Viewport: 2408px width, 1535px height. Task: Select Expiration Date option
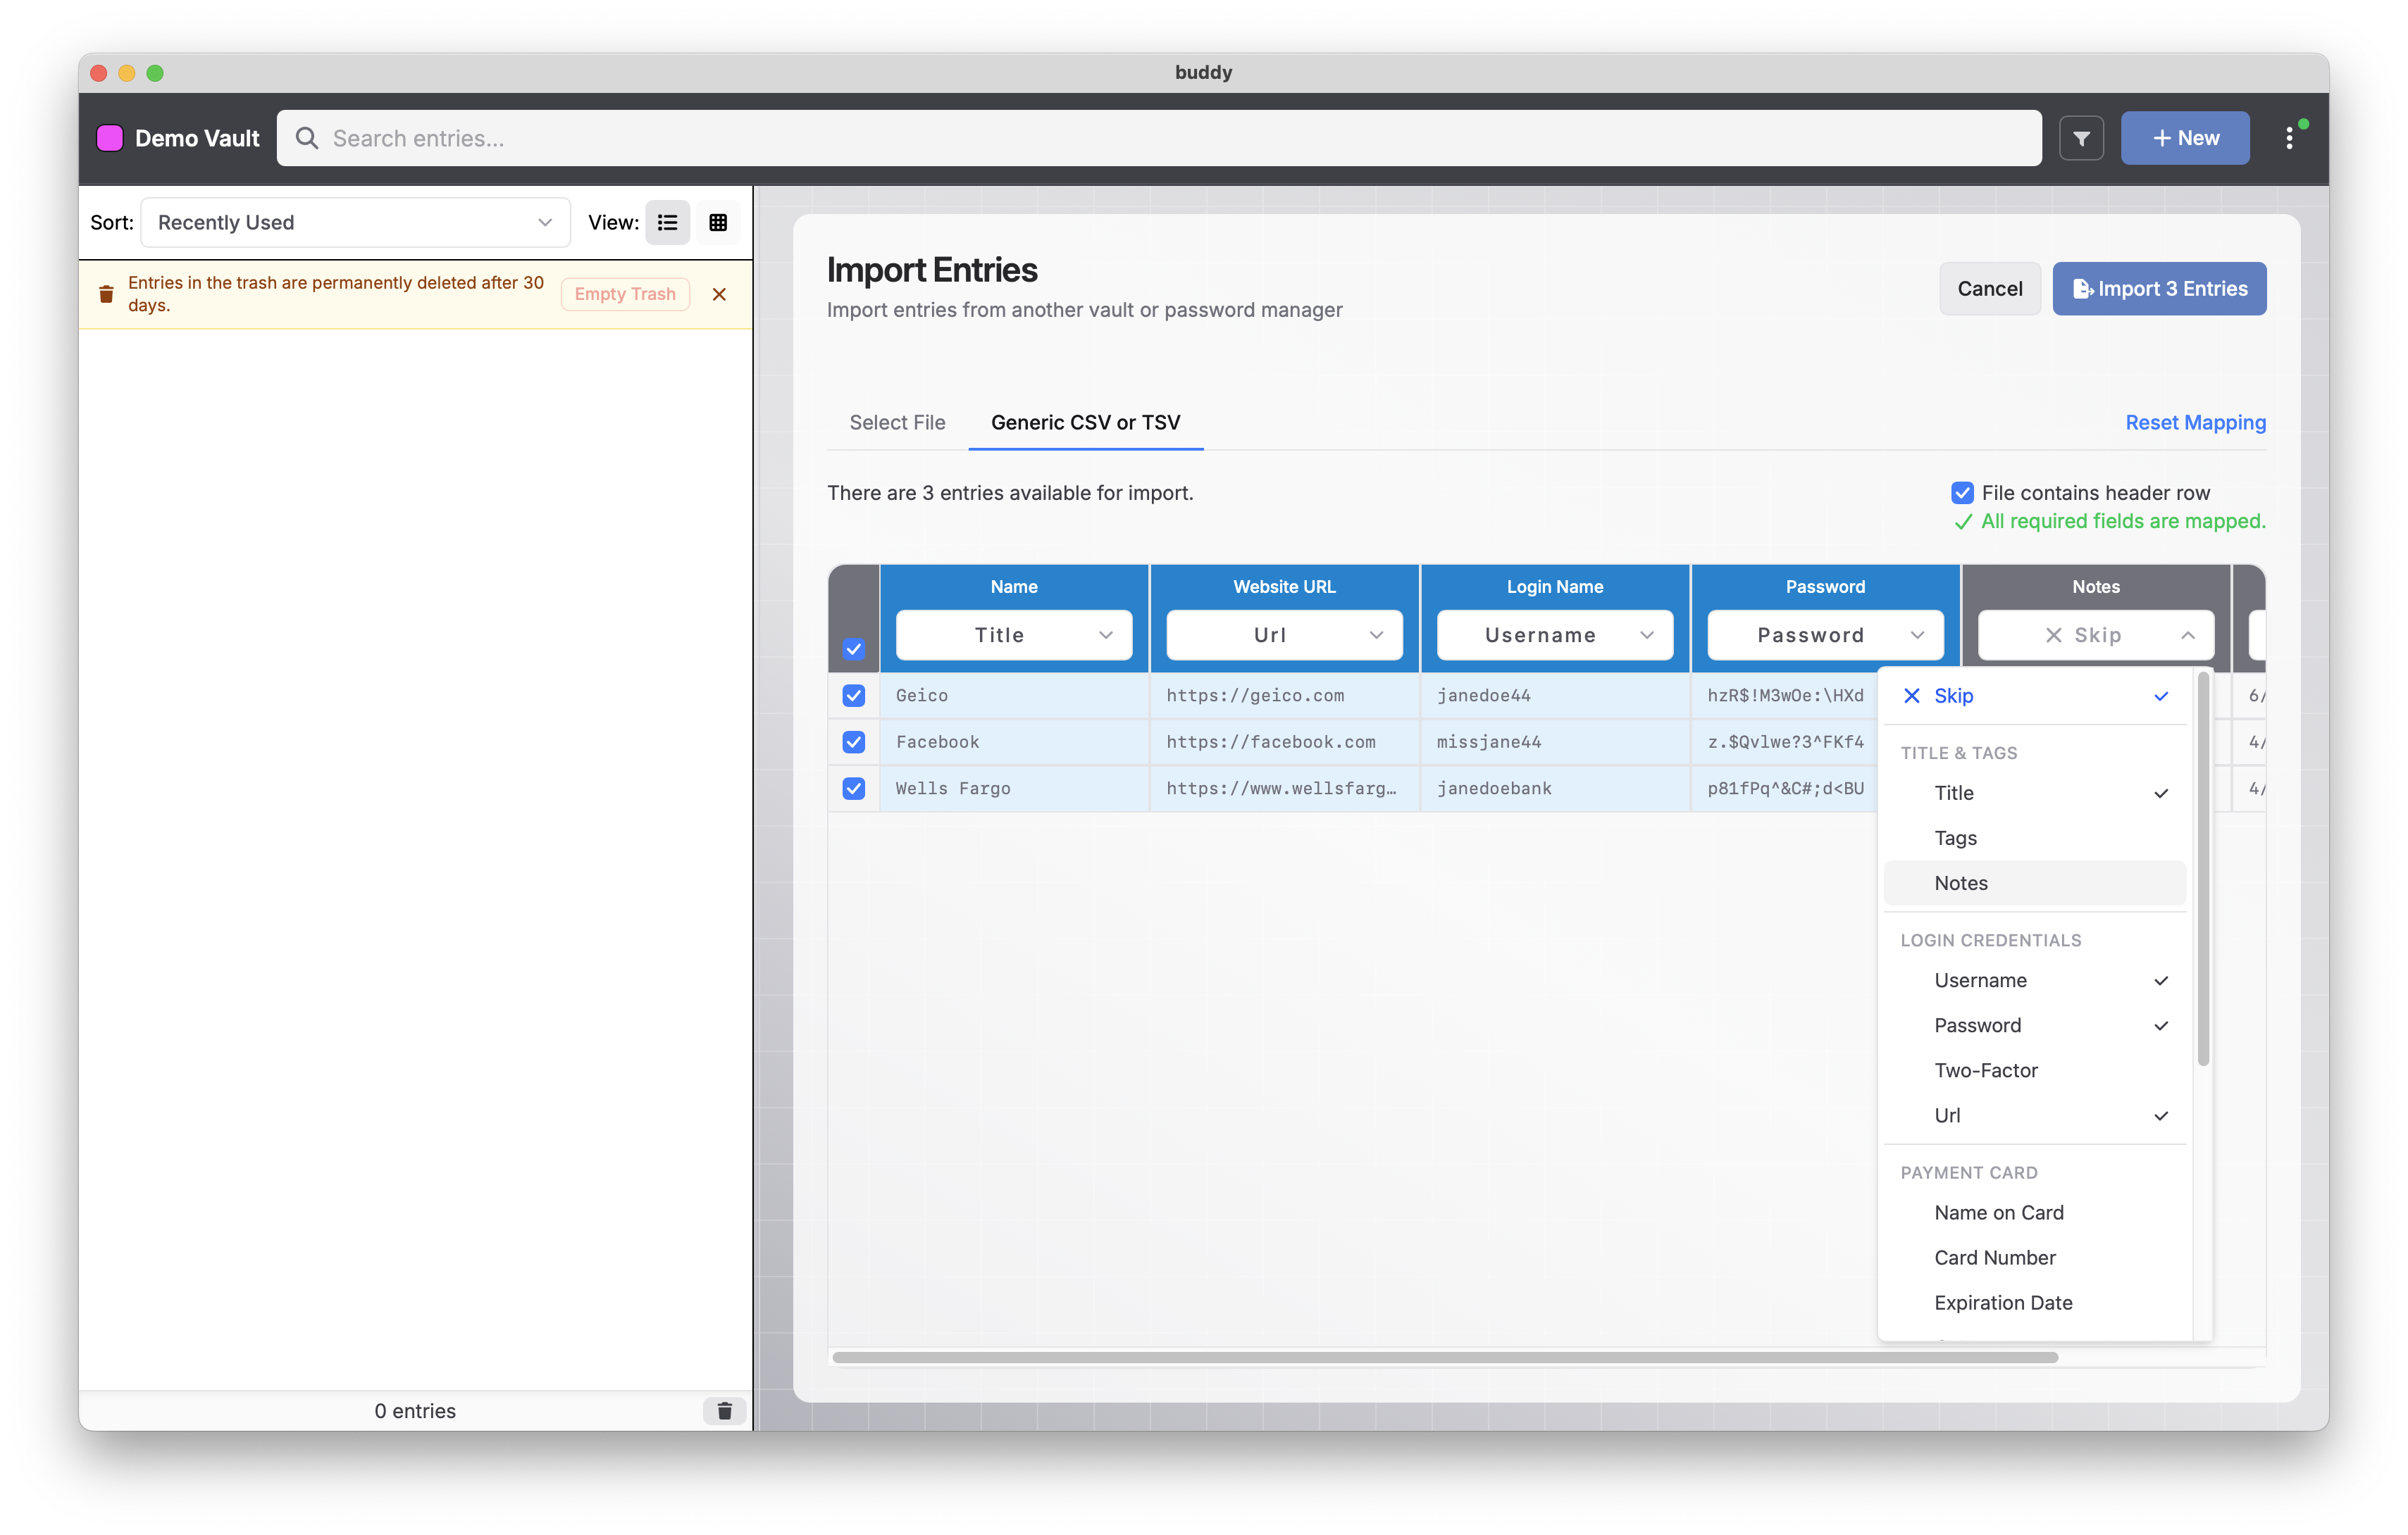[2034, 1302]
